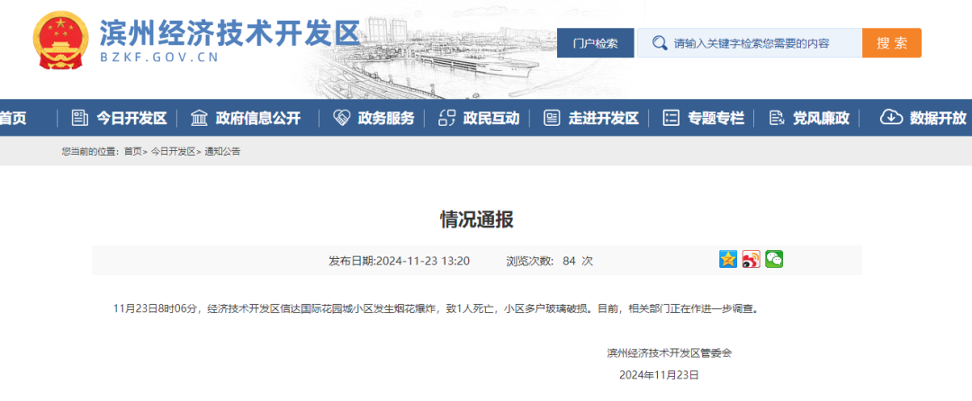Click the orange 搜索 button

pyautogui.click(x=891, y=42)
